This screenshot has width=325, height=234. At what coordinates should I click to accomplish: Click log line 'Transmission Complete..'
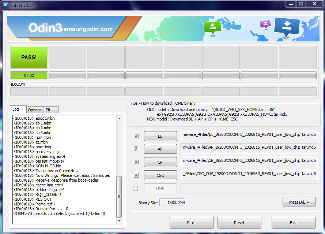pyautogui.click(x=46, y=171)
